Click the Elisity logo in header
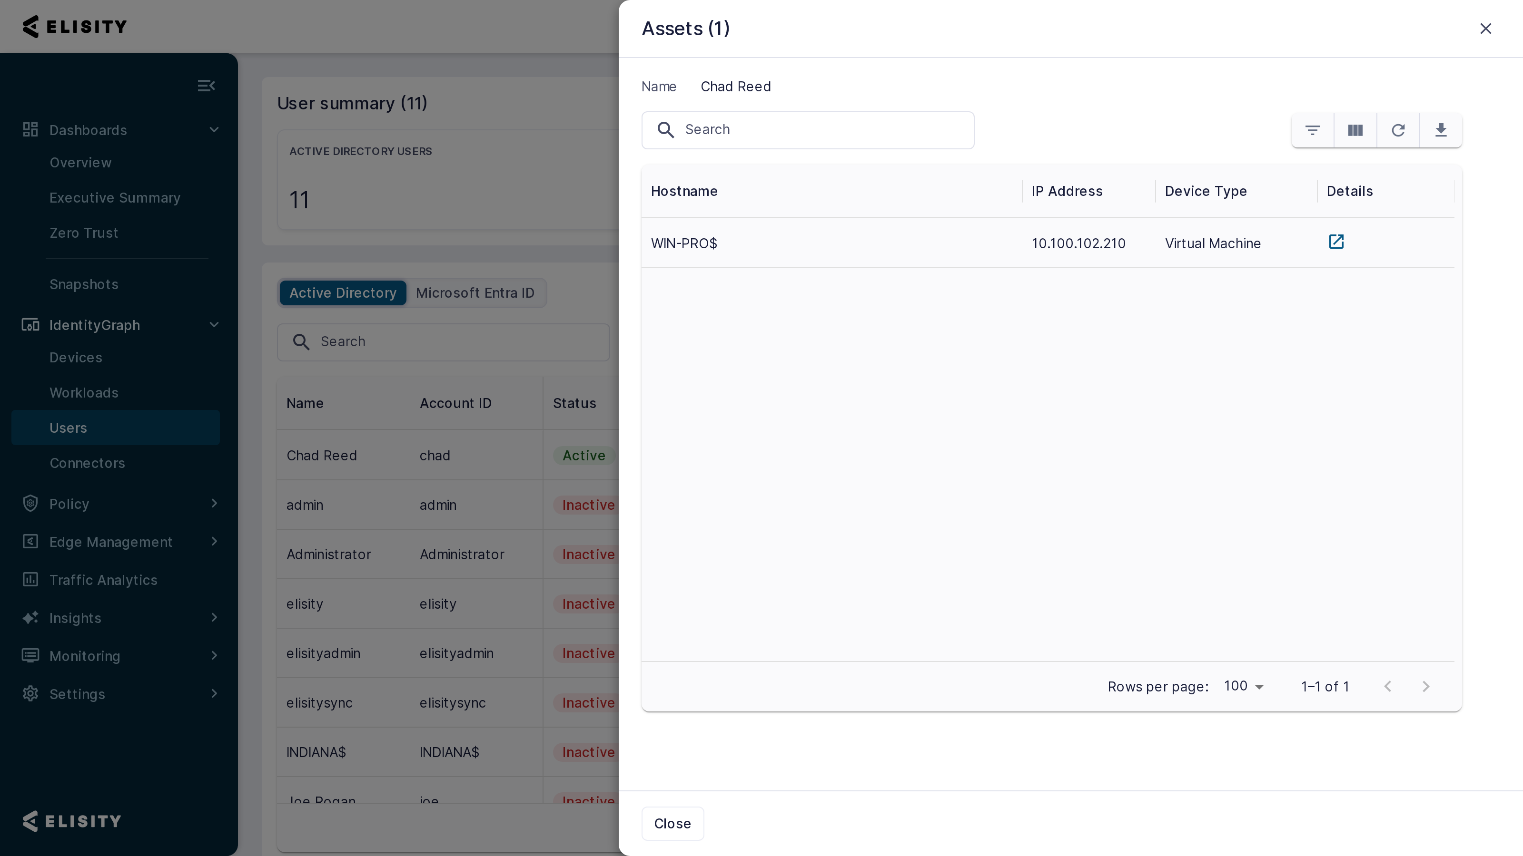This screenshot has width=1523, height=856. [75, 27]
